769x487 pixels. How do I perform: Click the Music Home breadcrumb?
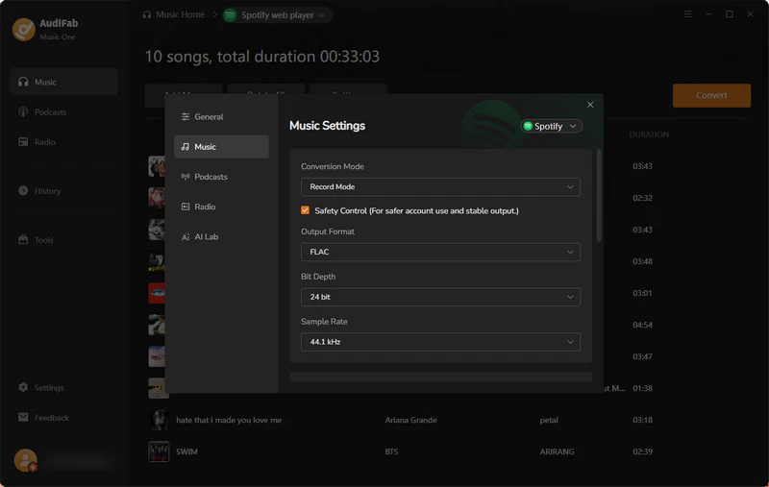pos(174,14)
